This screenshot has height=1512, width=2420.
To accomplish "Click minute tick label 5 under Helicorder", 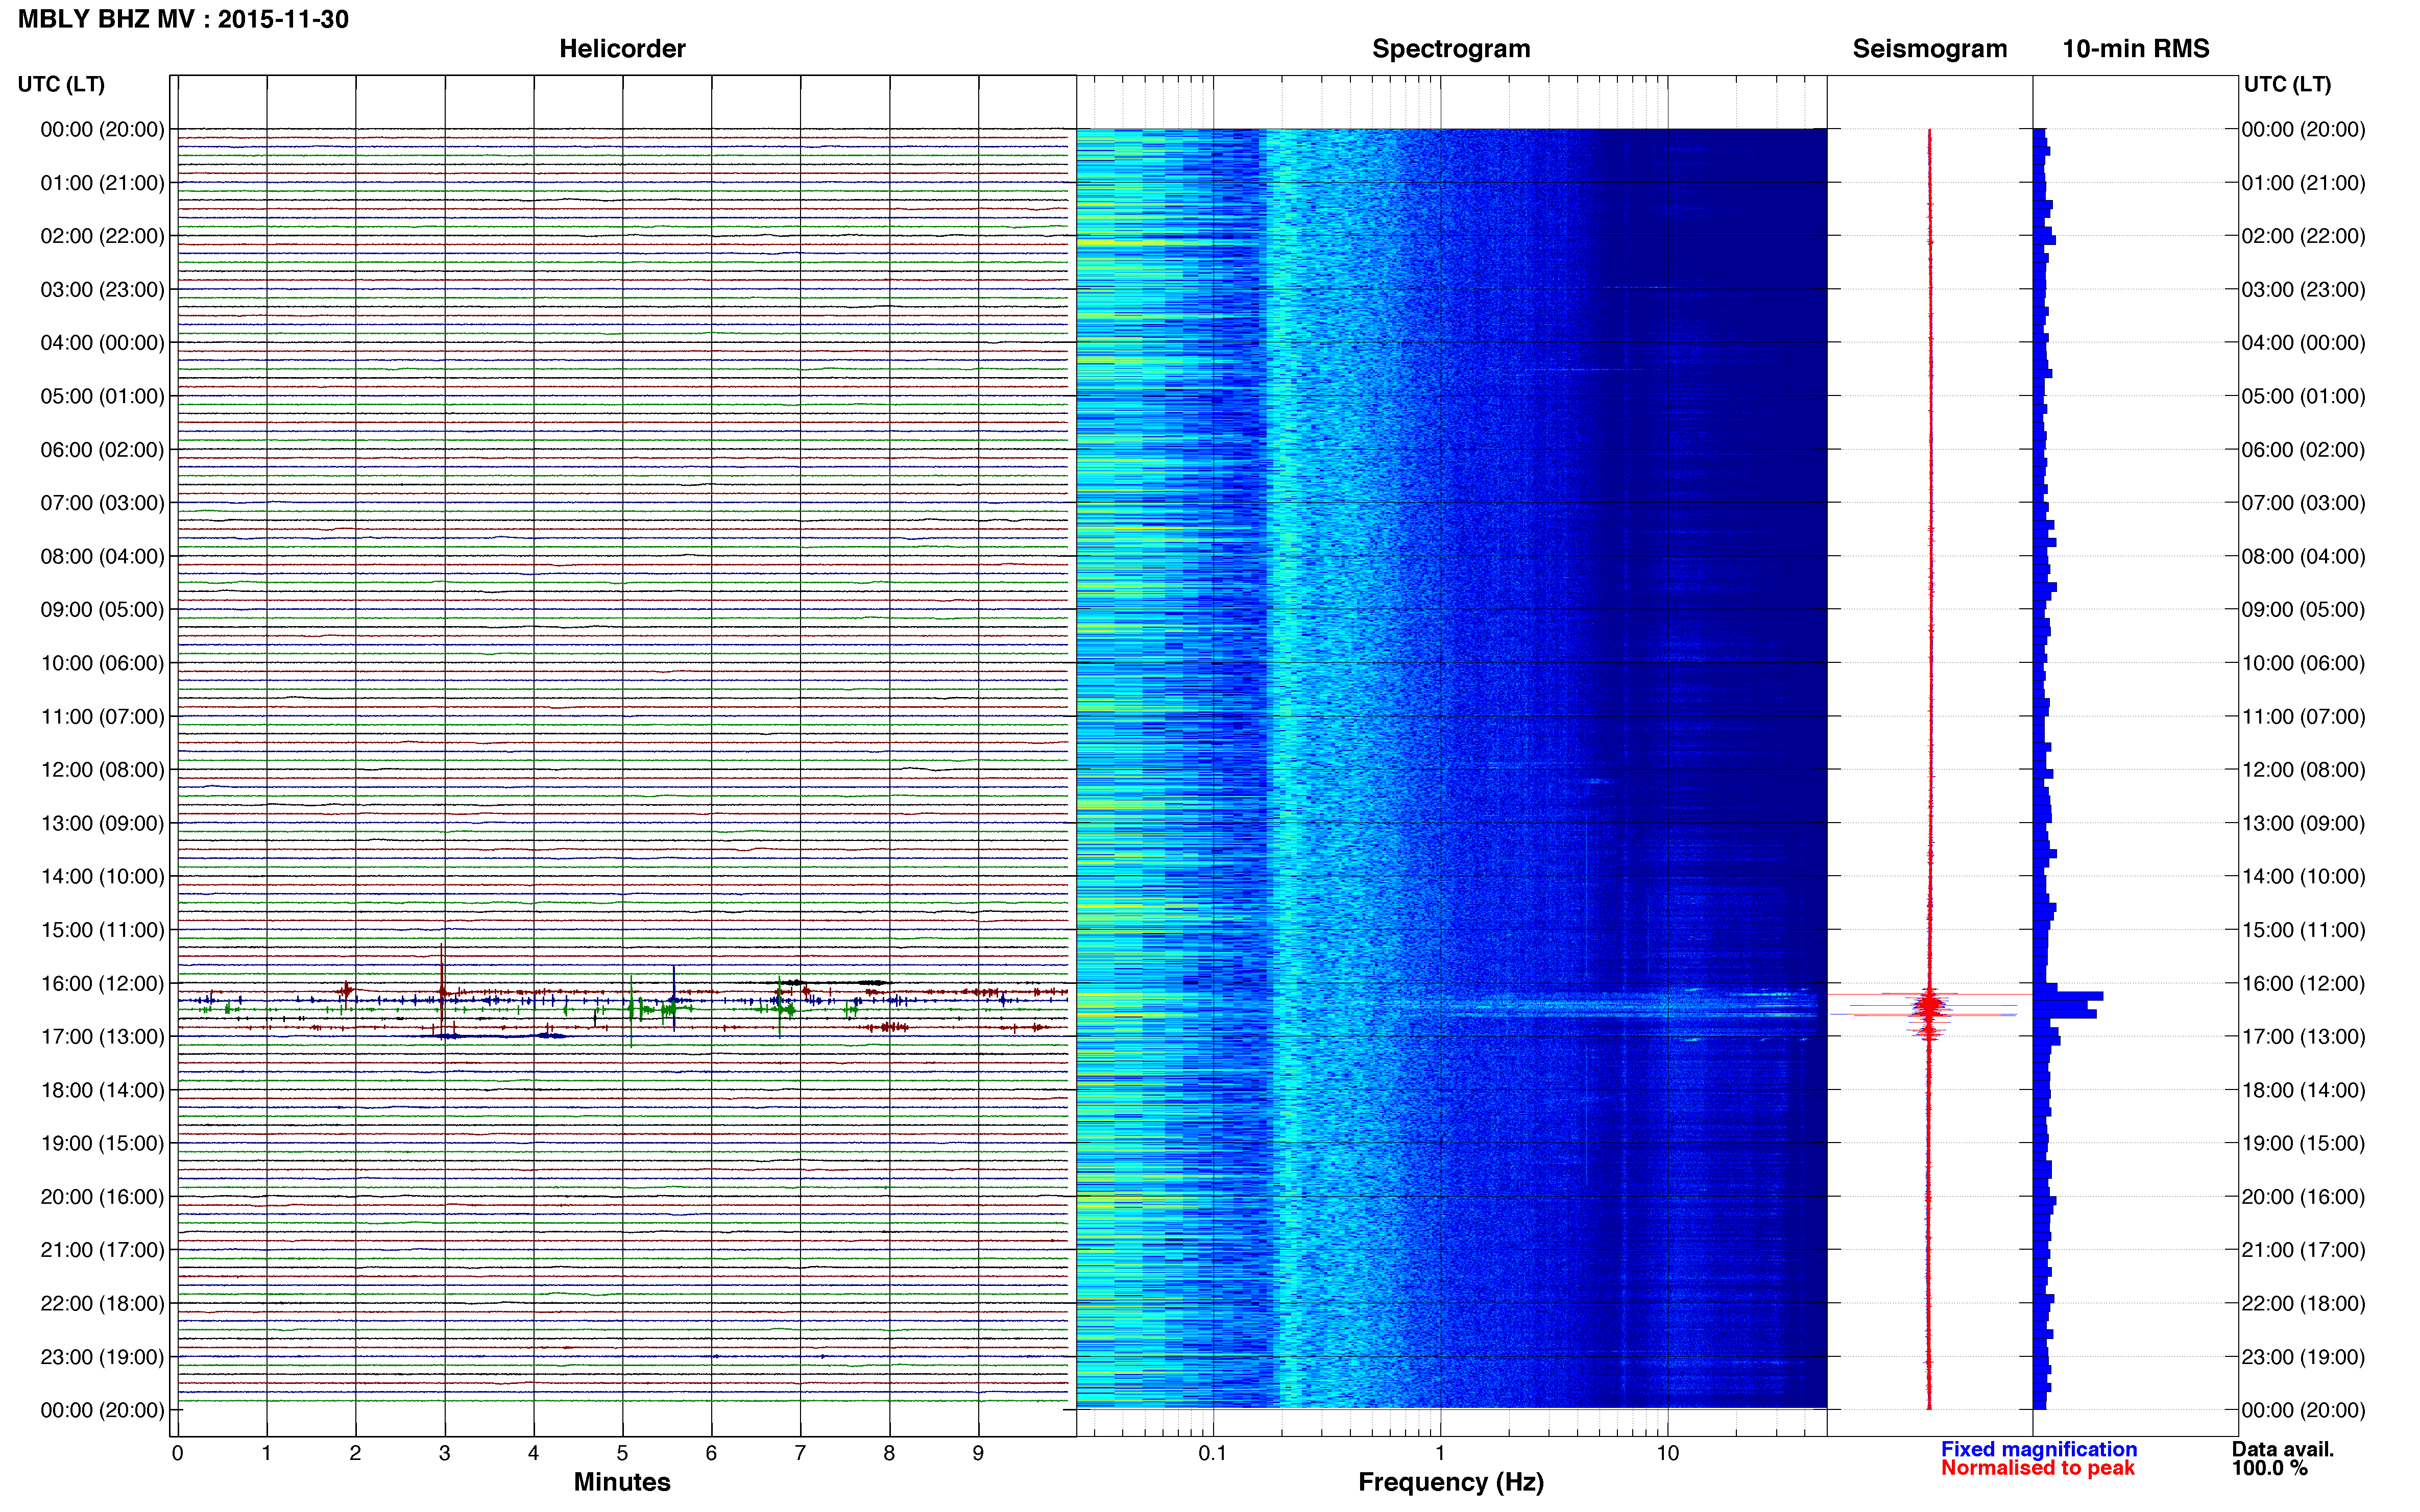I will tap(622, 1454).
